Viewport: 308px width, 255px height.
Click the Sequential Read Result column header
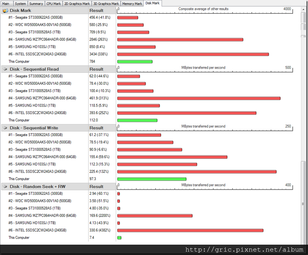(x=102, y=69)
